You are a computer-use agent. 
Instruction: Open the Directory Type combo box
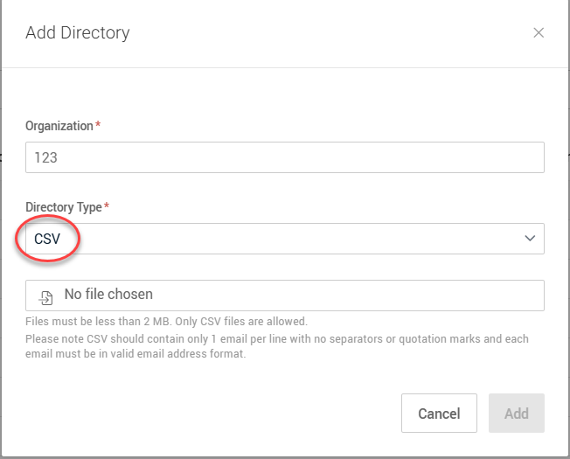point(285,239)
